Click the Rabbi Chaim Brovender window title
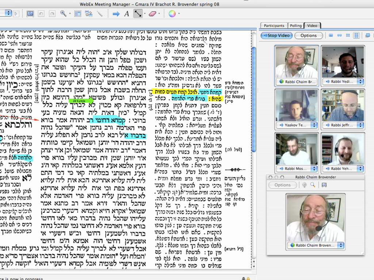 point(315,177)
